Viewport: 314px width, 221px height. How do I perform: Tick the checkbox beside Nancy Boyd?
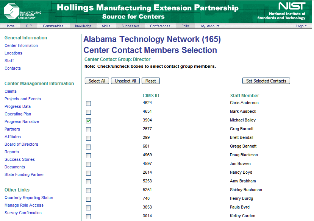(88, 173)
